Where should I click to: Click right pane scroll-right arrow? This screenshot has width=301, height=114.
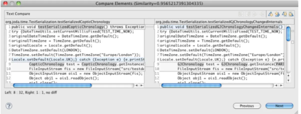pos(281,85)
